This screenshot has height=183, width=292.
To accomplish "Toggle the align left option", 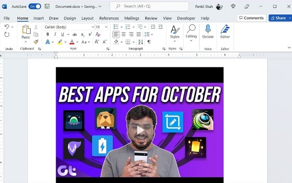I will 116,34.
